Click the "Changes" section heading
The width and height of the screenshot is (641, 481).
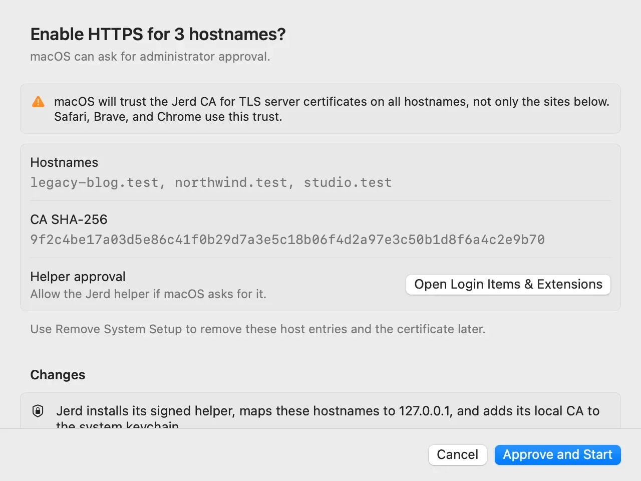click(58, 375)
